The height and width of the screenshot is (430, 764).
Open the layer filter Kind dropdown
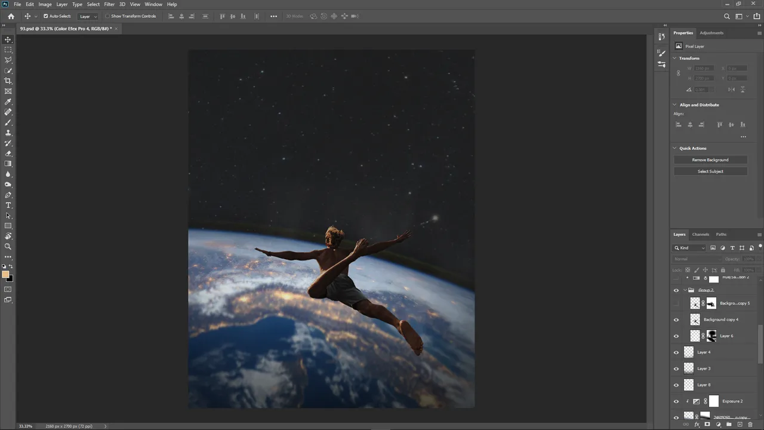pos(690,248)
